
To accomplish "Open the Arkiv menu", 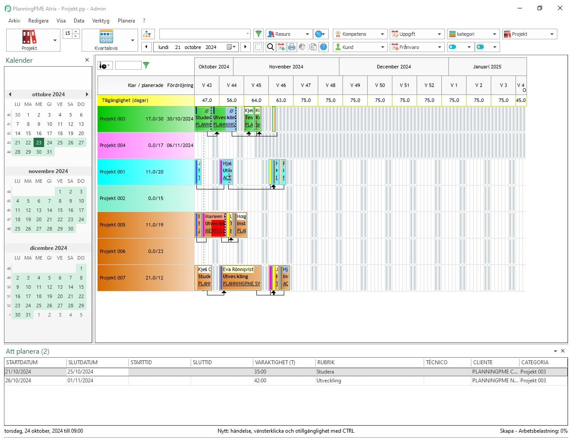I will pos(15,21).
